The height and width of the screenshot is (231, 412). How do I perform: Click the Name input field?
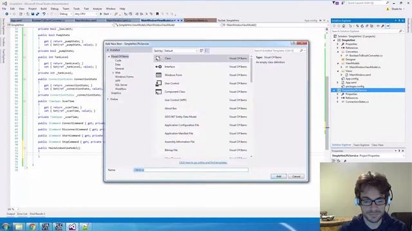(191, 170)
